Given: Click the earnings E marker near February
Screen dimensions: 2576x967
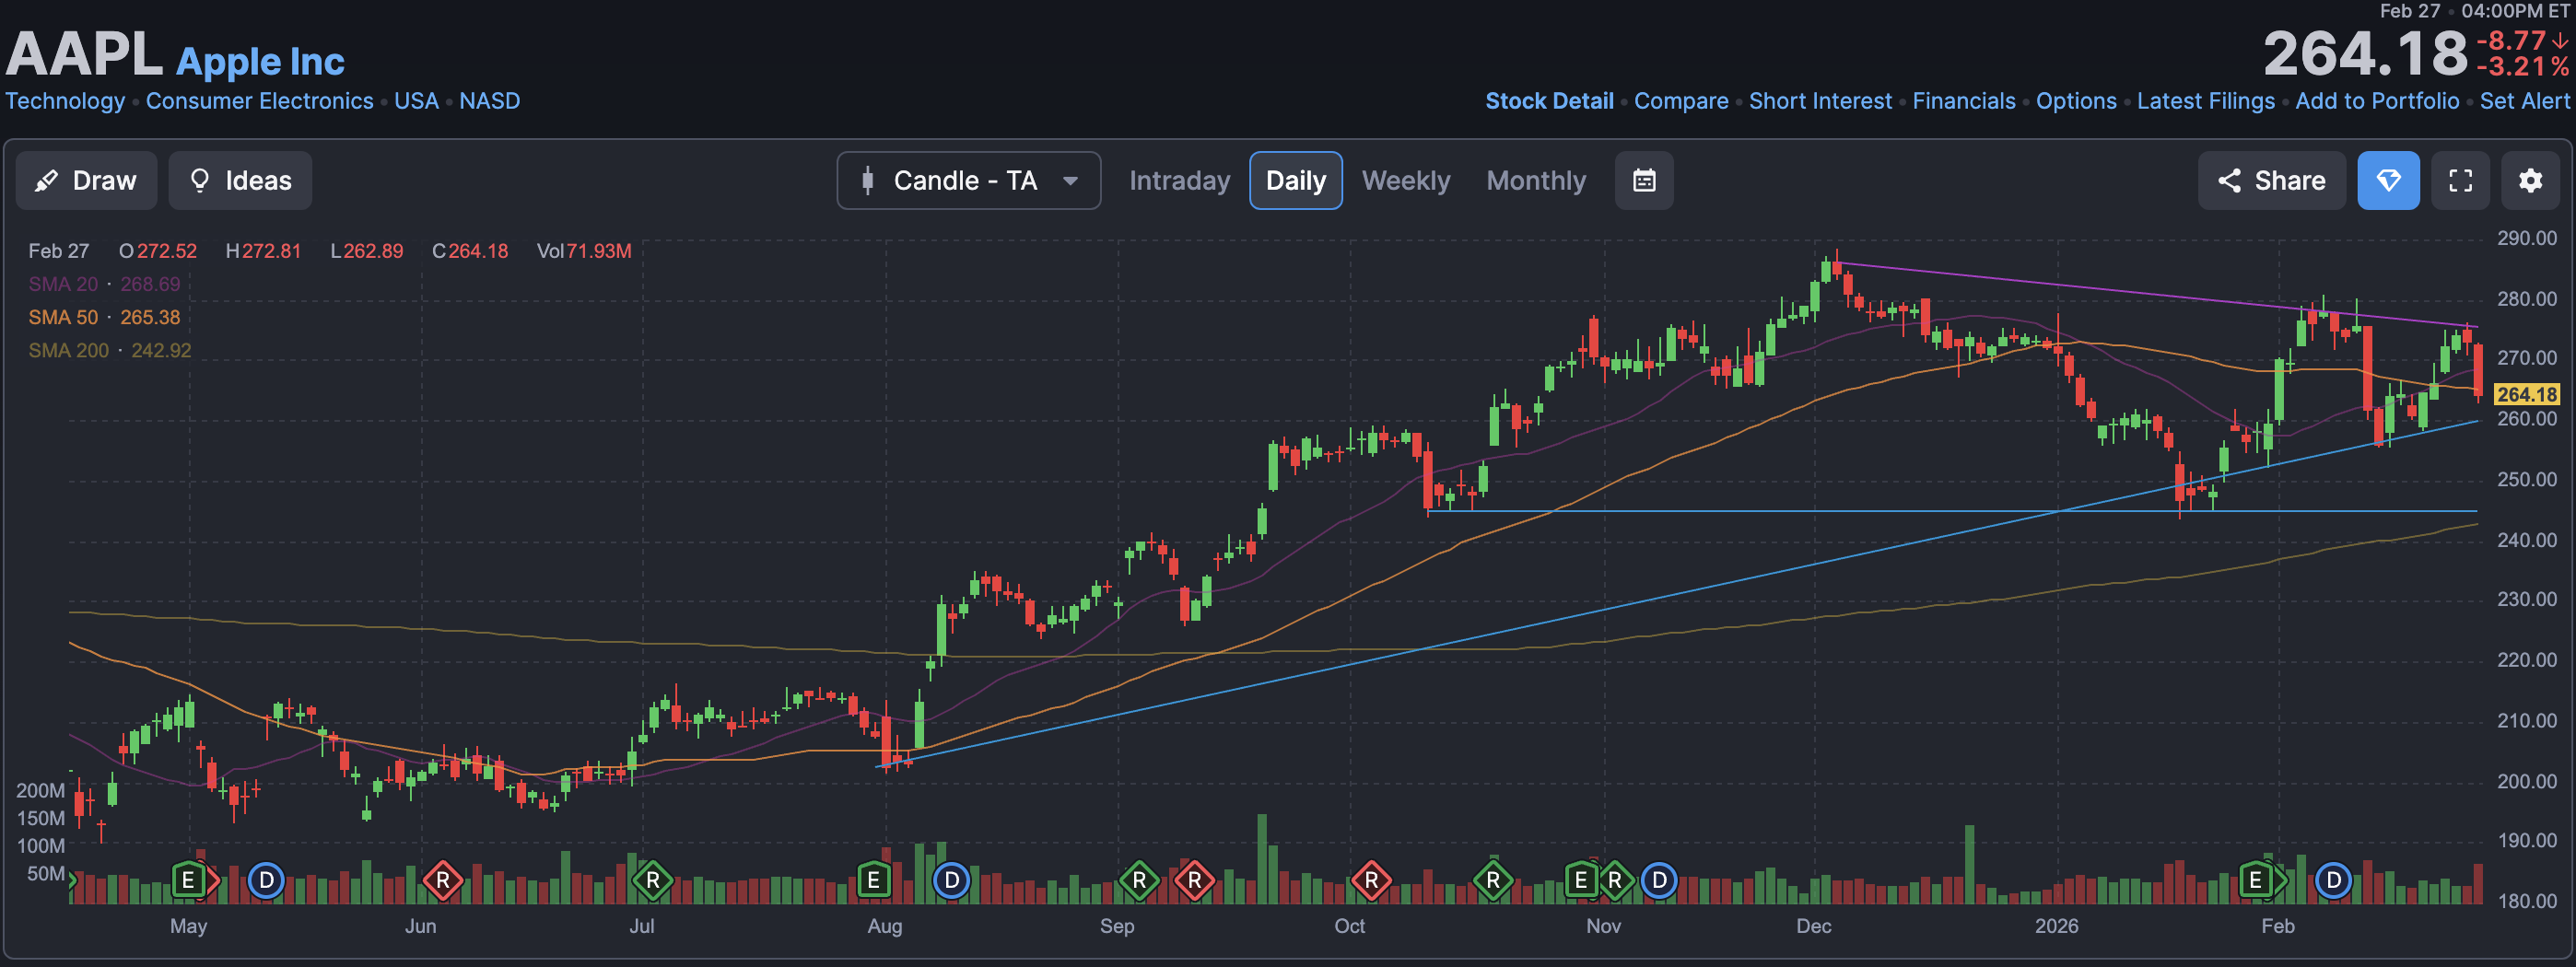Looking at the screenshot, I should tap(2255, 880).
